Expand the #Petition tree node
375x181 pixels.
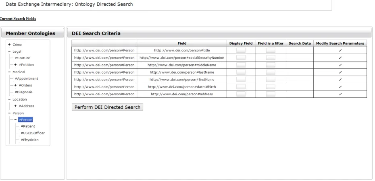click(x=16, y=65)
